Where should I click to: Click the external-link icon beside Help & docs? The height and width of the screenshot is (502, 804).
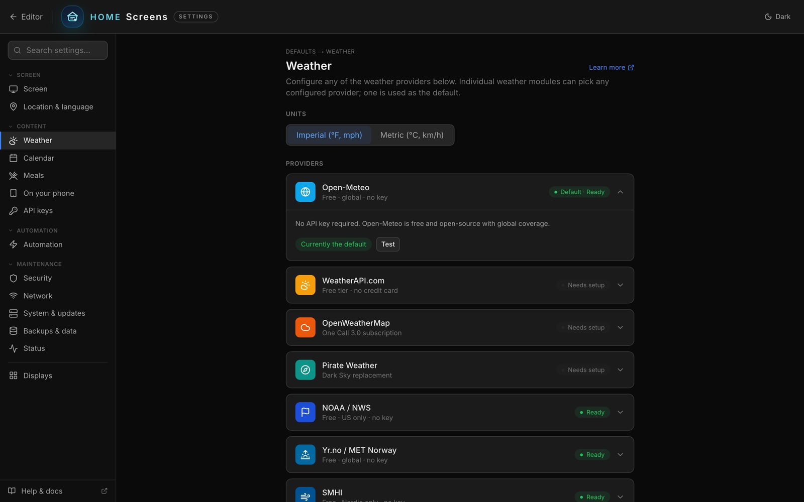[105, 491]
